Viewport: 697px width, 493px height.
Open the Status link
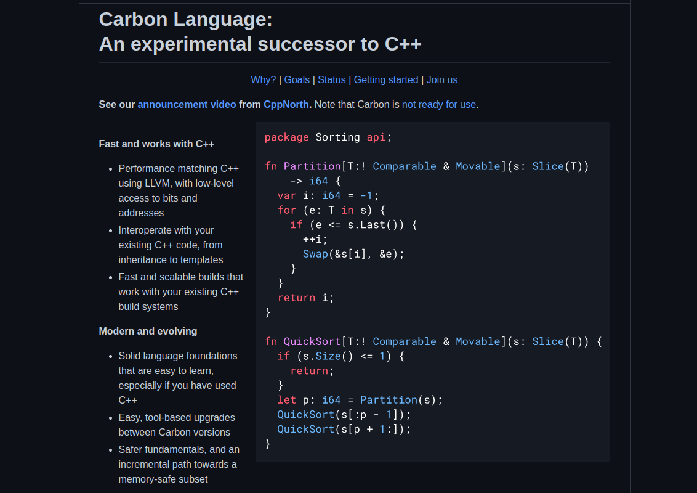(332, 80)
